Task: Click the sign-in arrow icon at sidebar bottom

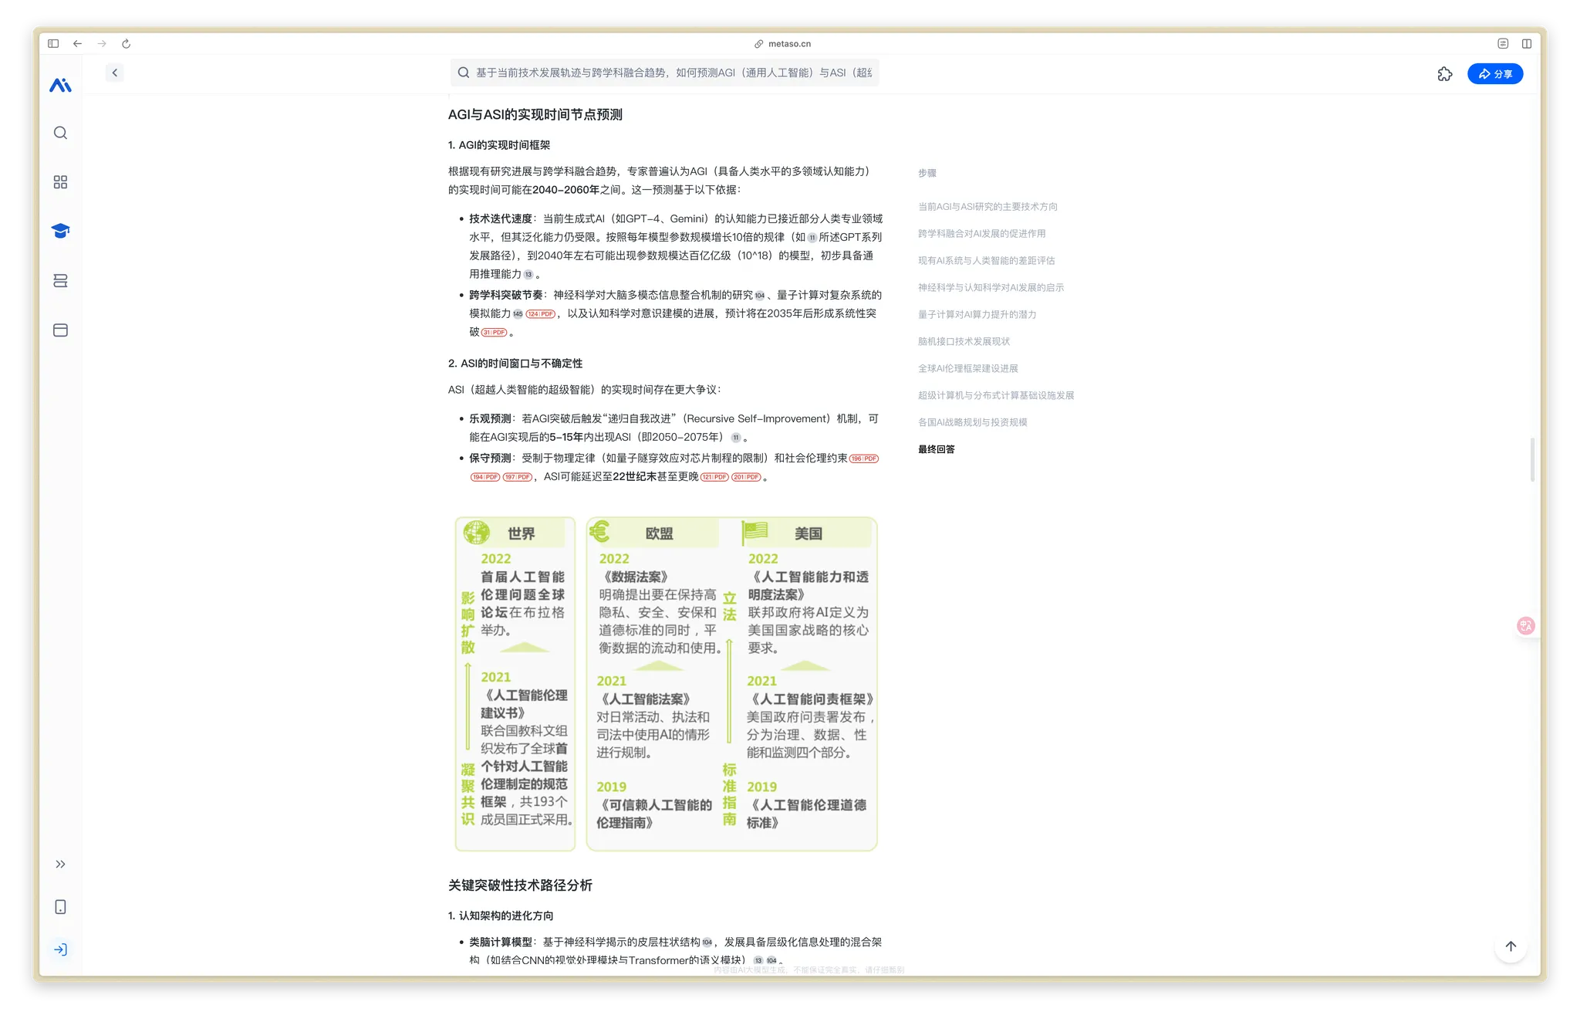Action: pos(60,949)
